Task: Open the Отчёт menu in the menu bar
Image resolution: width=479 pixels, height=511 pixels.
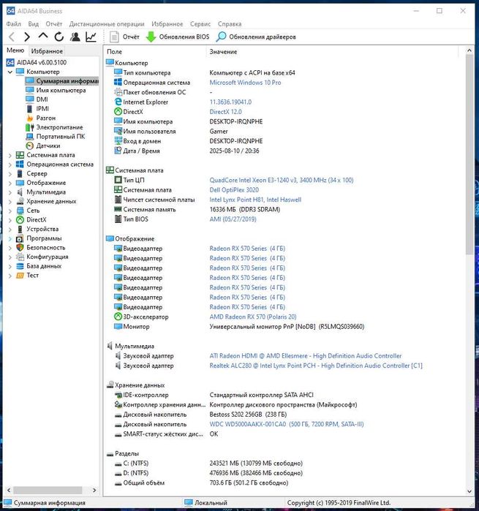Action: point(54,24)
